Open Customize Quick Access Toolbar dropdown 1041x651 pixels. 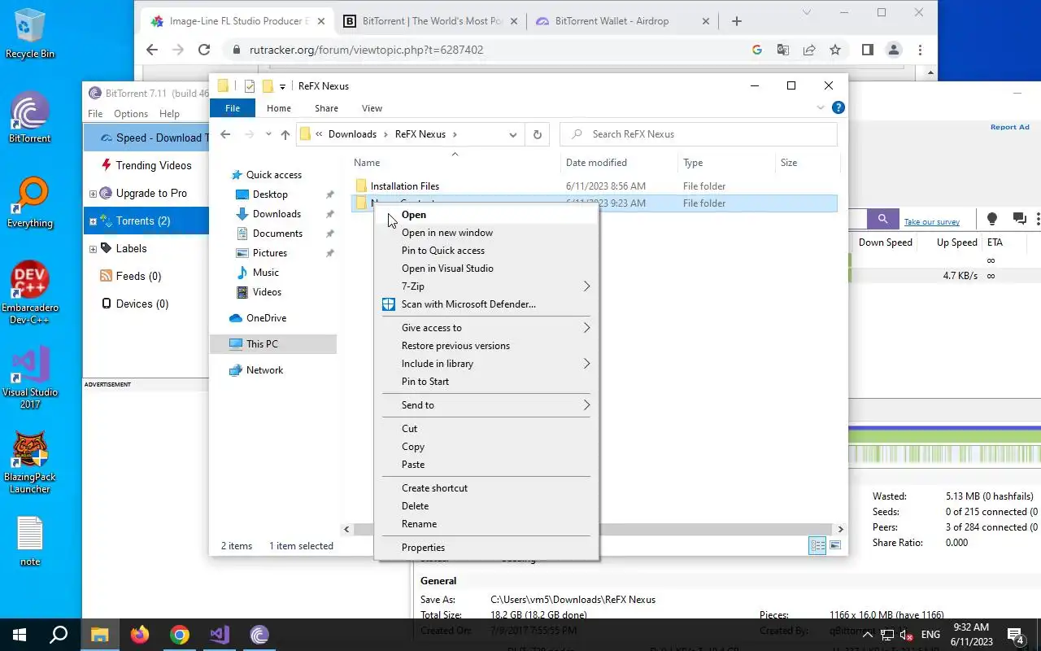[x=283, y=86]
